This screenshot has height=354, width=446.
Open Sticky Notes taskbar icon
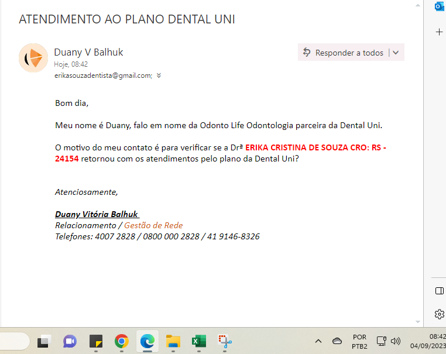pos(96,341)
